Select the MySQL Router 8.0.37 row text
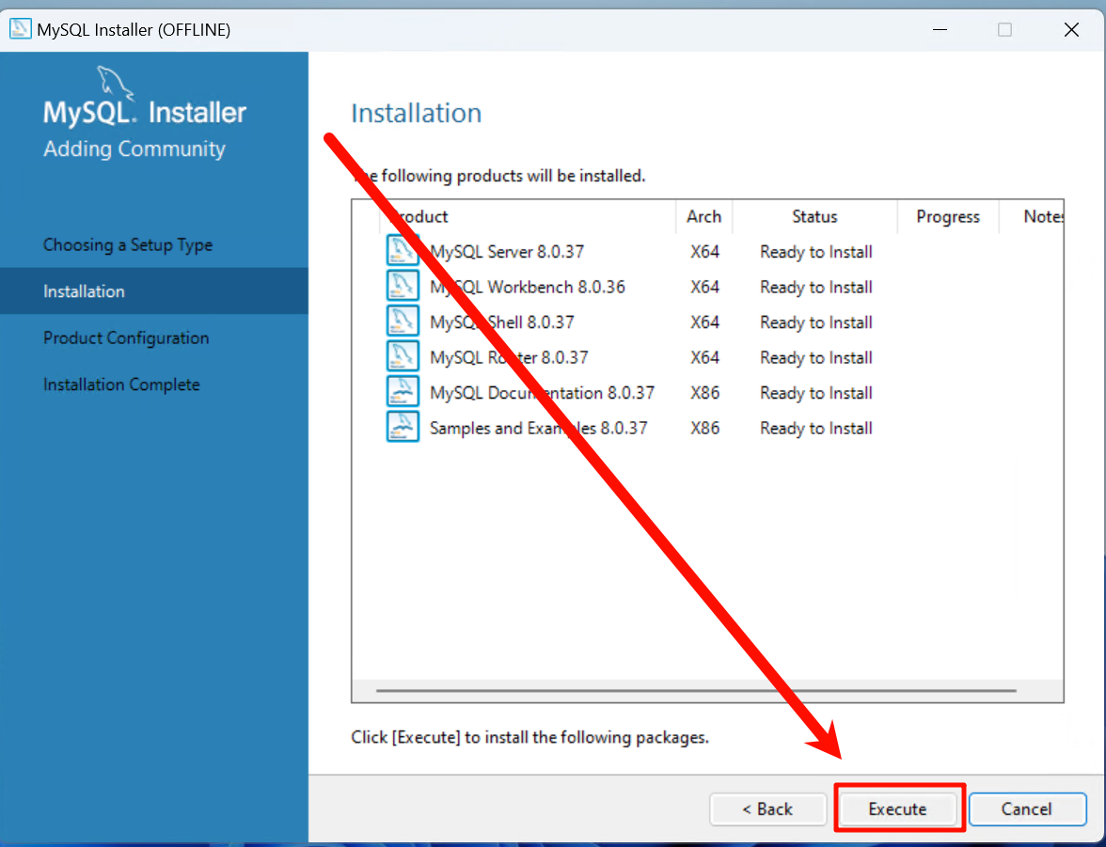 tap(509, 357)
